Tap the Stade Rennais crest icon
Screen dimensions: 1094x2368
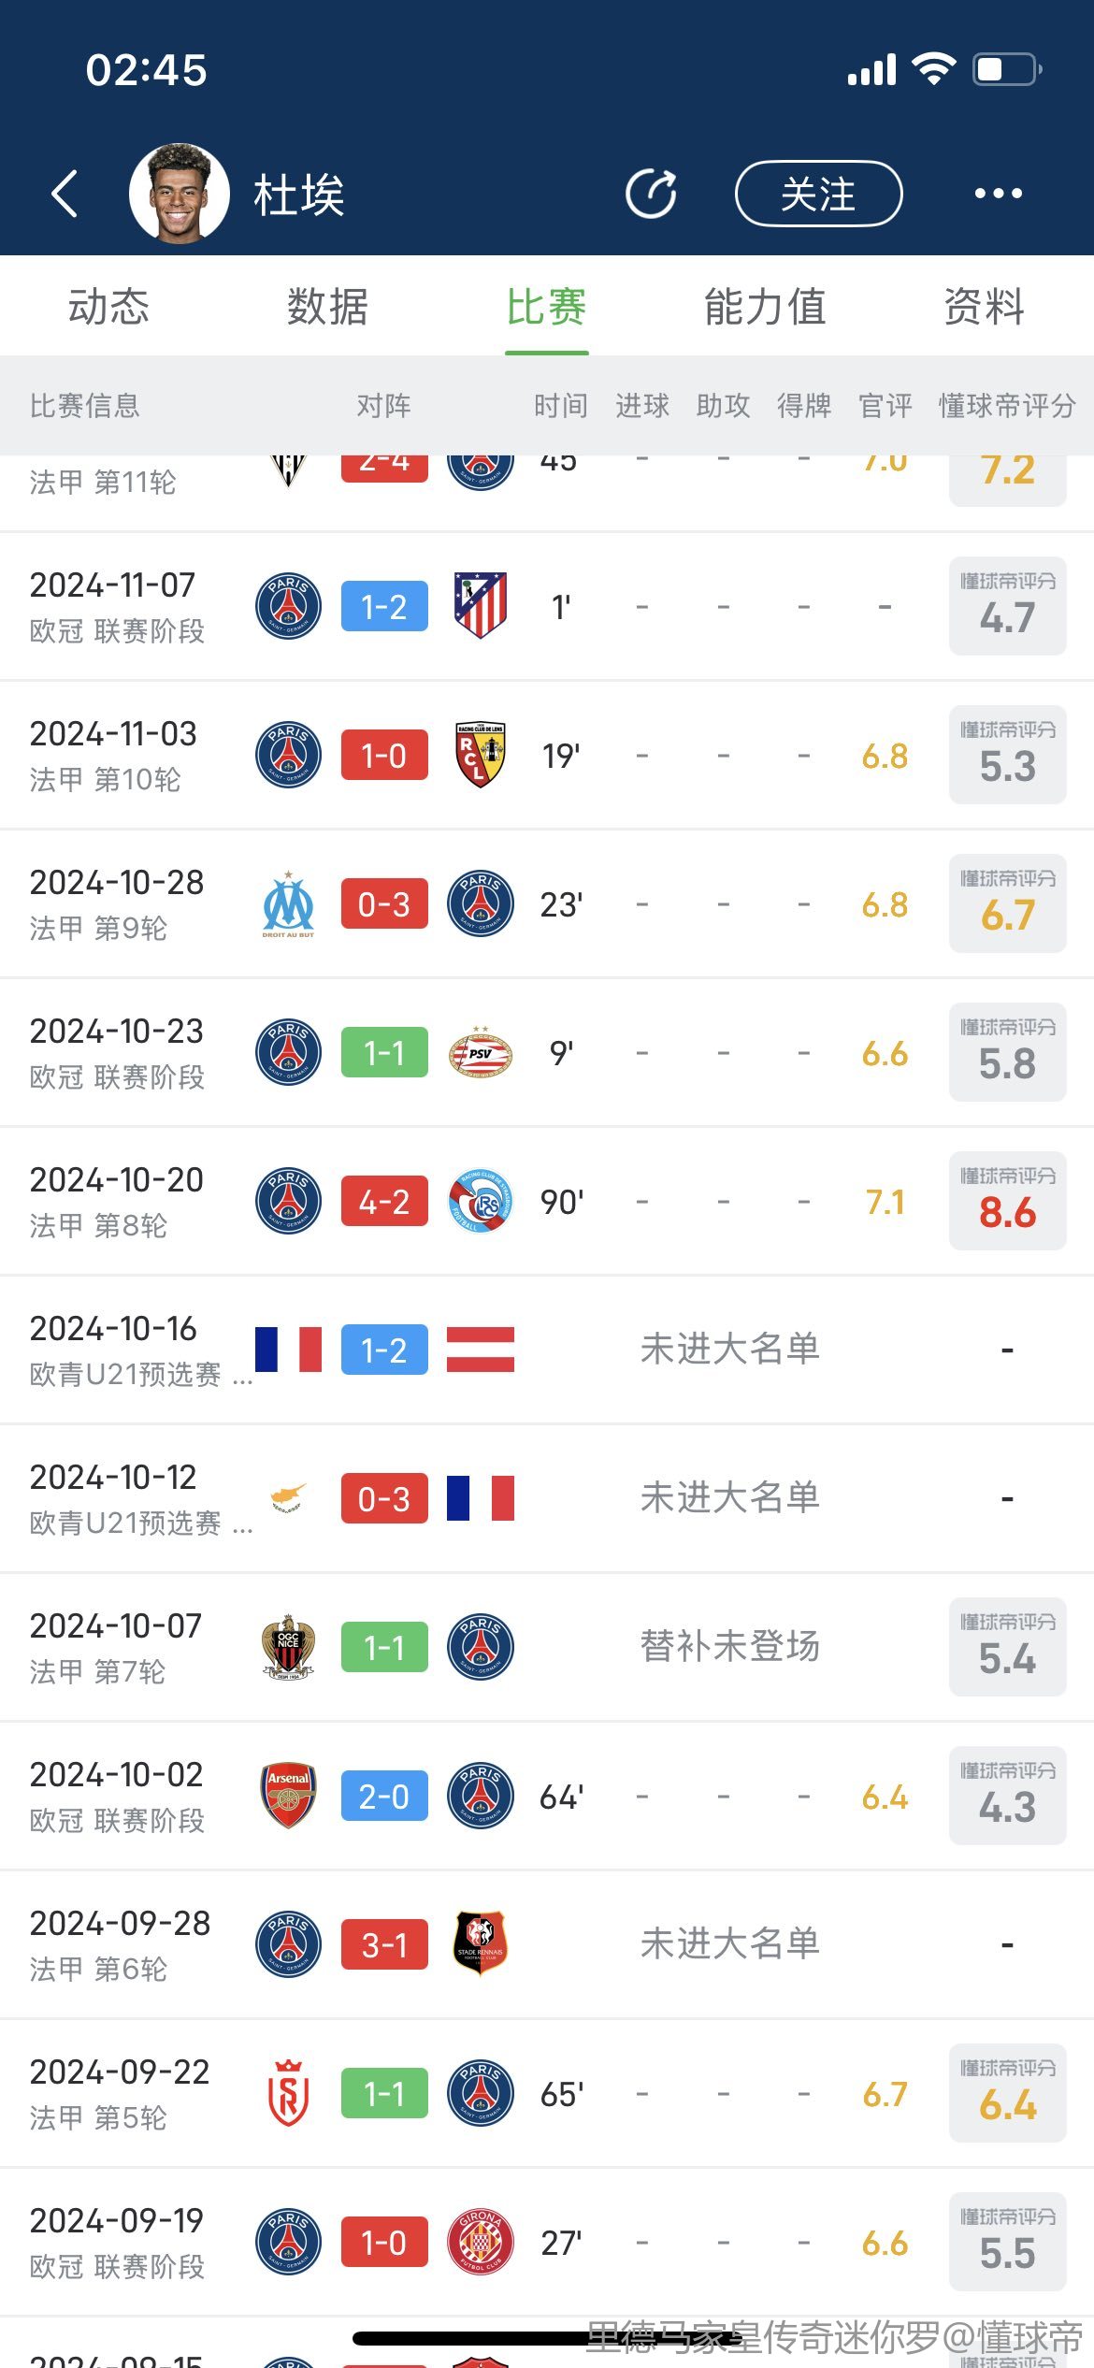click(x=480, y=1944)
